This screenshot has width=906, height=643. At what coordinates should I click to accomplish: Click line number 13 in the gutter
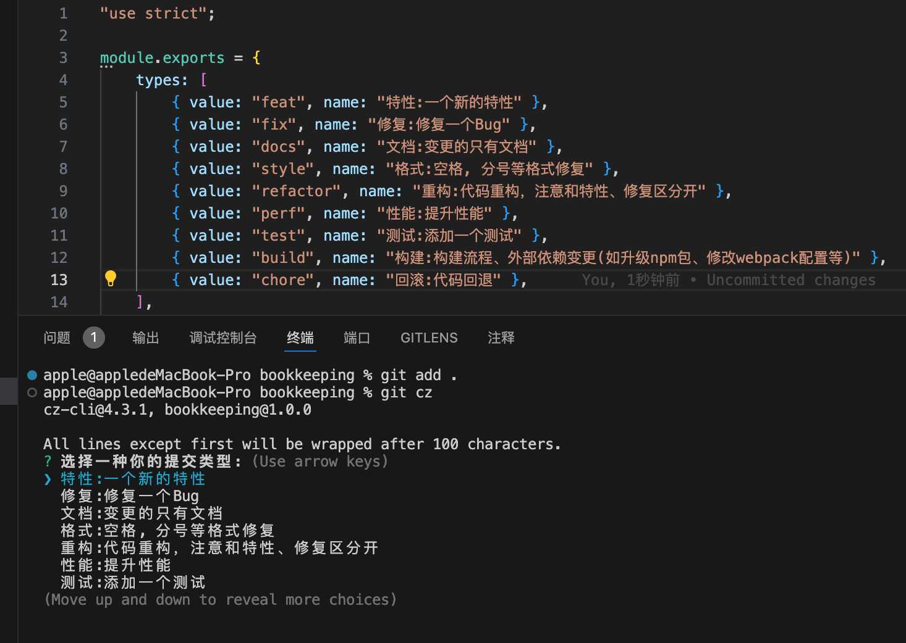point(59,280)
